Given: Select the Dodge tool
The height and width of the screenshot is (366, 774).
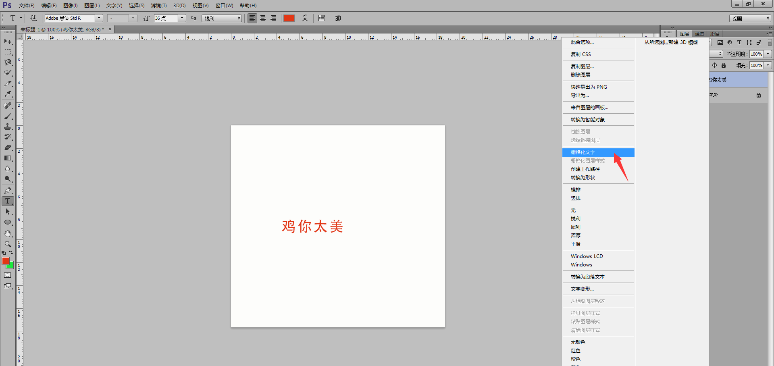Looking at the screenshot, I should coord(8,179).
